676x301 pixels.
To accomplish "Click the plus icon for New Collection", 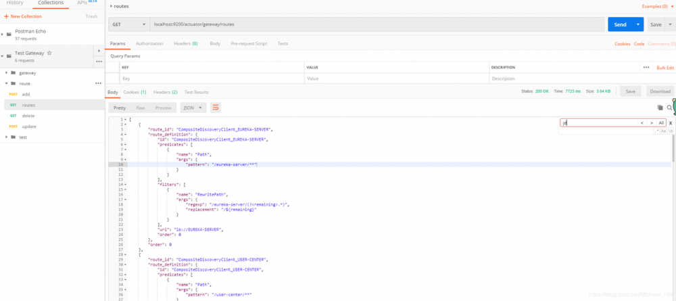I will (x=5, y=16).
